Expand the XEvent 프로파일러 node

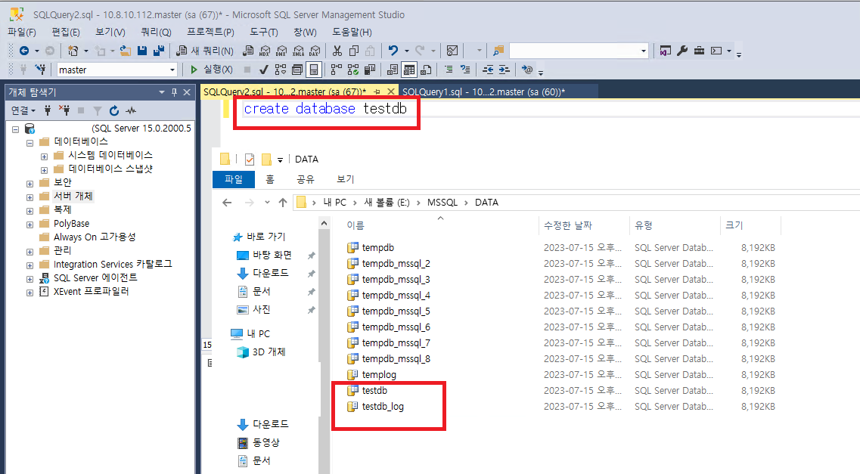coord(29,293)
